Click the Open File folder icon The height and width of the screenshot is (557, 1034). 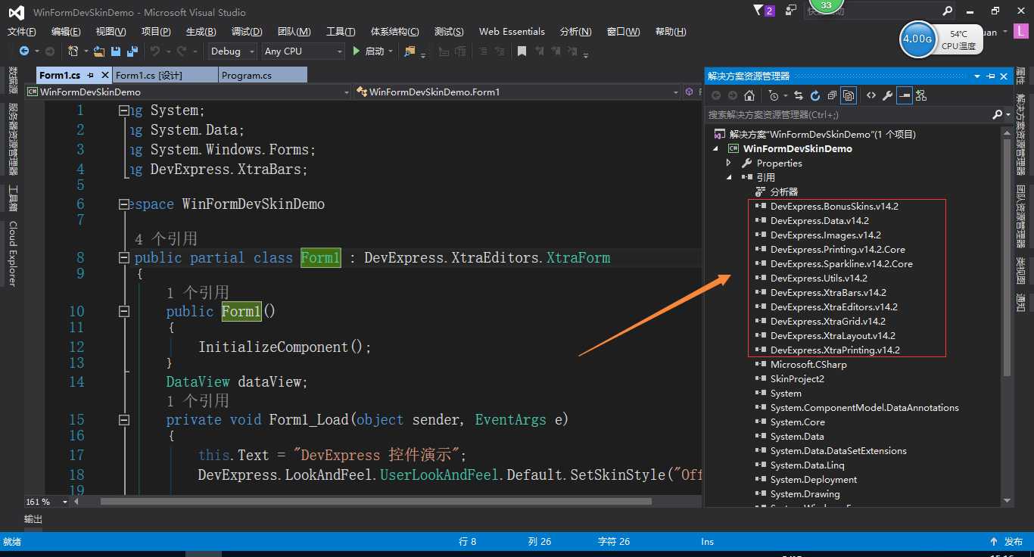[98, 51]
